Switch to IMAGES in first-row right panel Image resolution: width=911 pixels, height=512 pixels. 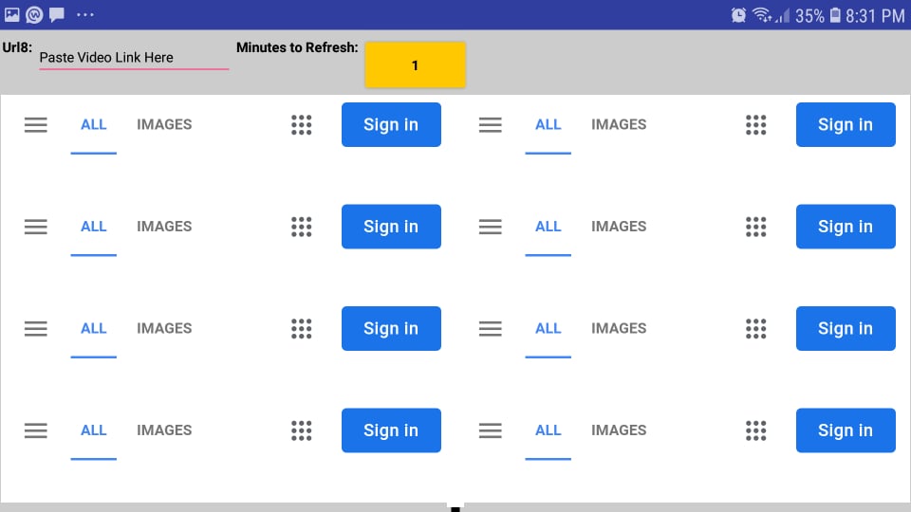619,125
